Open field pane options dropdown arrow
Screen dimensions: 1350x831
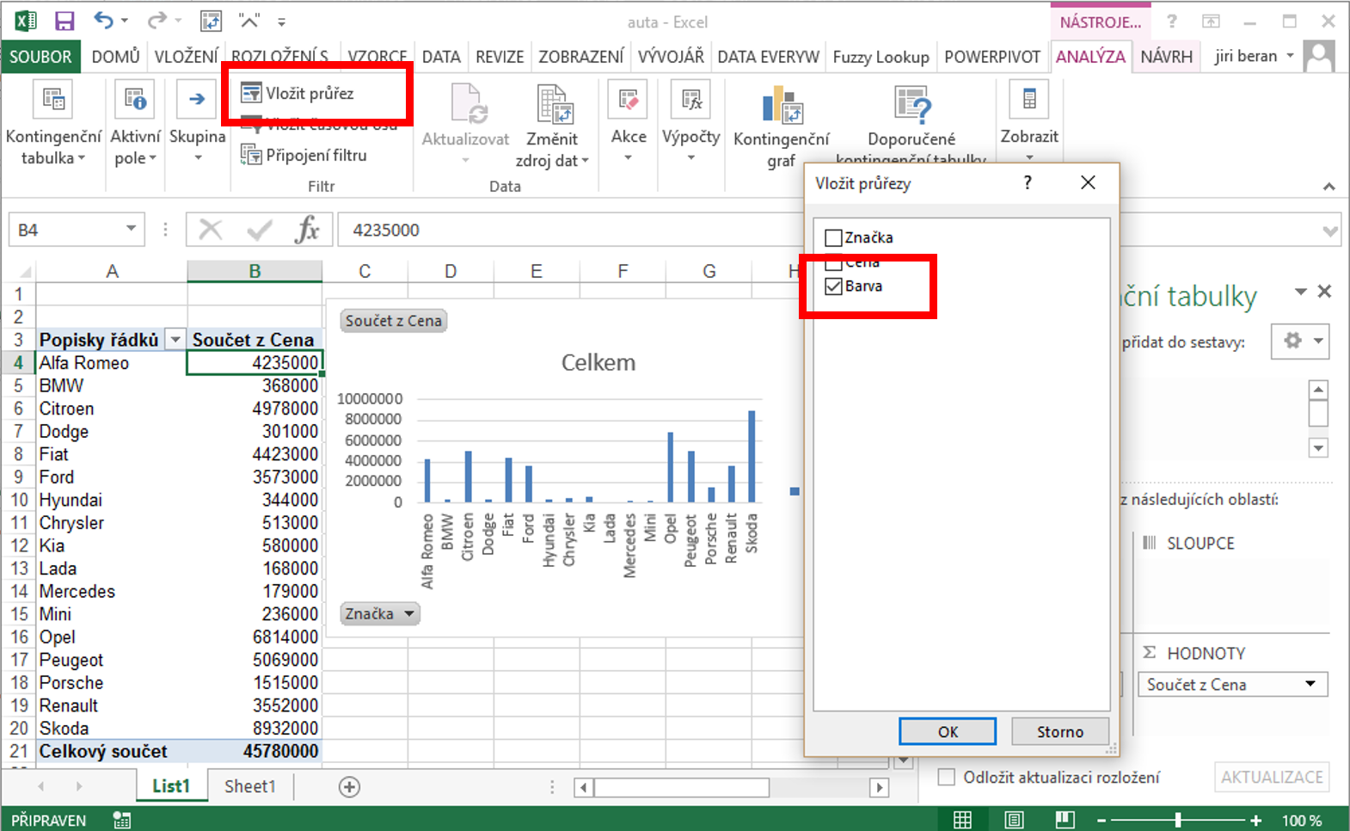[1301, 292]
